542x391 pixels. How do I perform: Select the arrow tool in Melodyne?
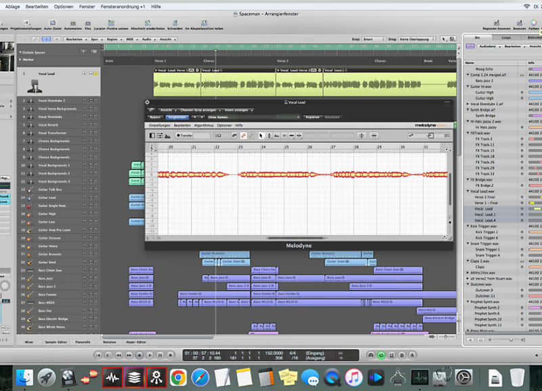pos(260,137)
